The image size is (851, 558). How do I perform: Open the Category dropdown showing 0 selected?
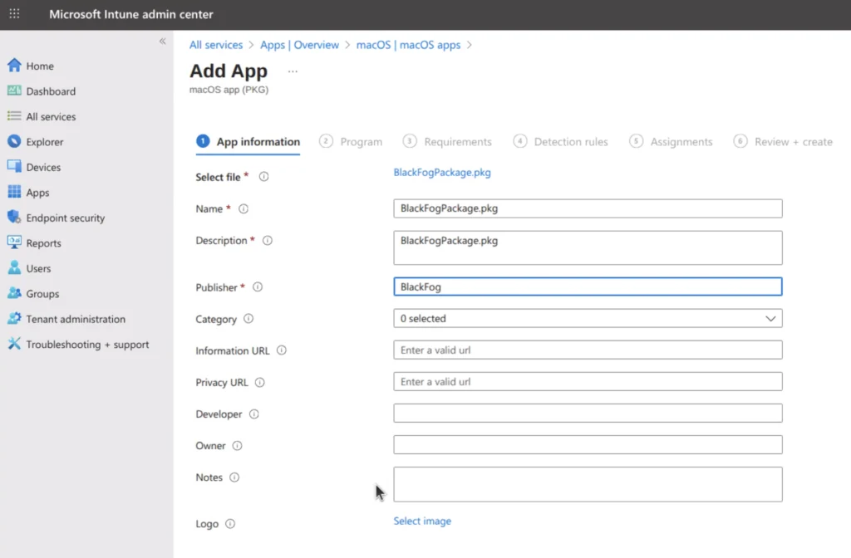(588, 318)
